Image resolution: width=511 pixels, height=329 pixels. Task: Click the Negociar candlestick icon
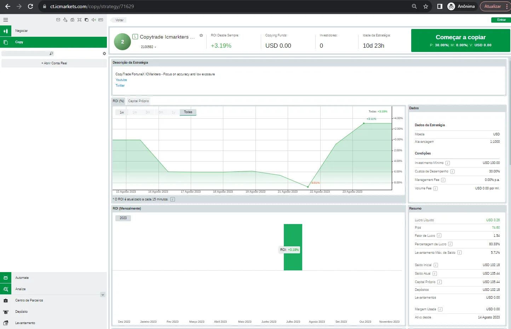pyautogui.click(x=6, y=31)
